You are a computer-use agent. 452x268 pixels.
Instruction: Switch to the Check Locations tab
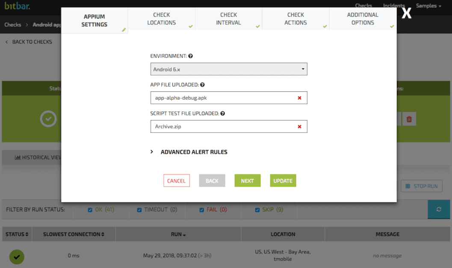pos(162,19)
